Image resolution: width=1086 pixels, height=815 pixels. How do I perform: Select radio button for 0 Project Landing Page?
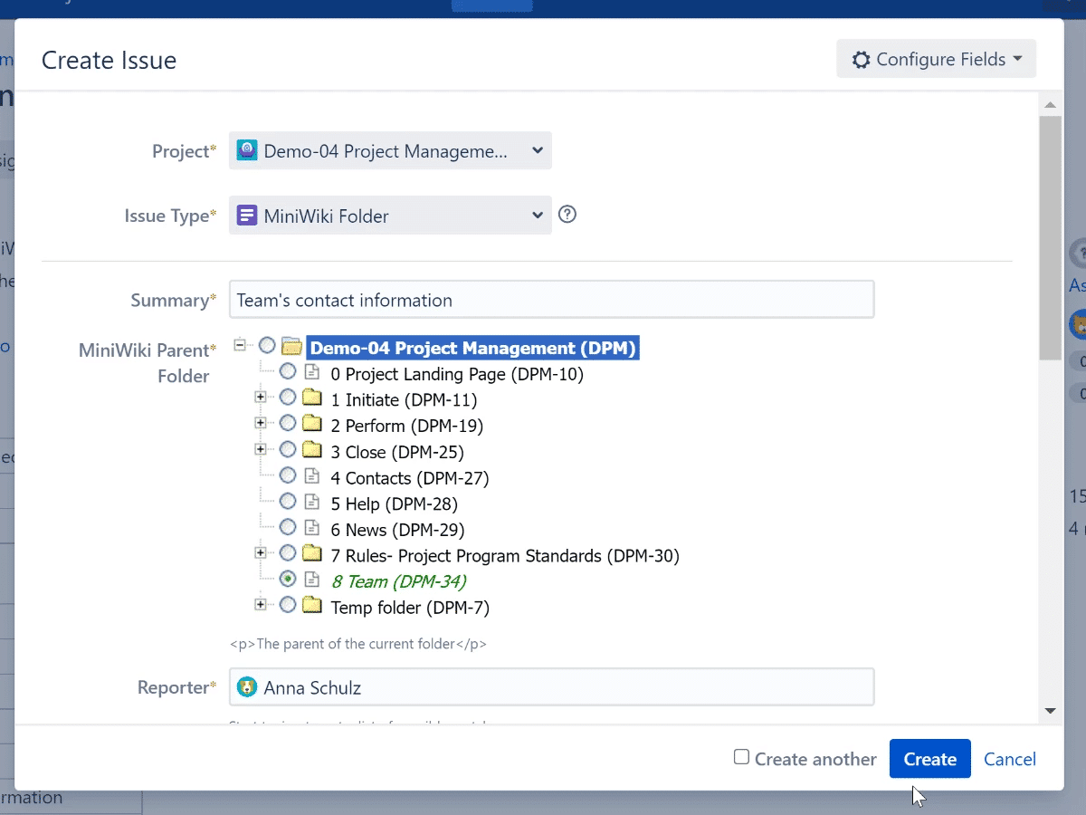(x=288, y=371)
